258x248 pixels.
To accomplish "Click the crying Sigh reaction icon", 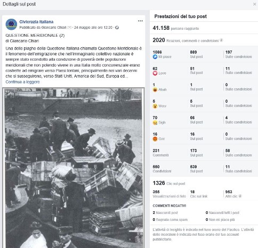I will [x=155, y=122].
